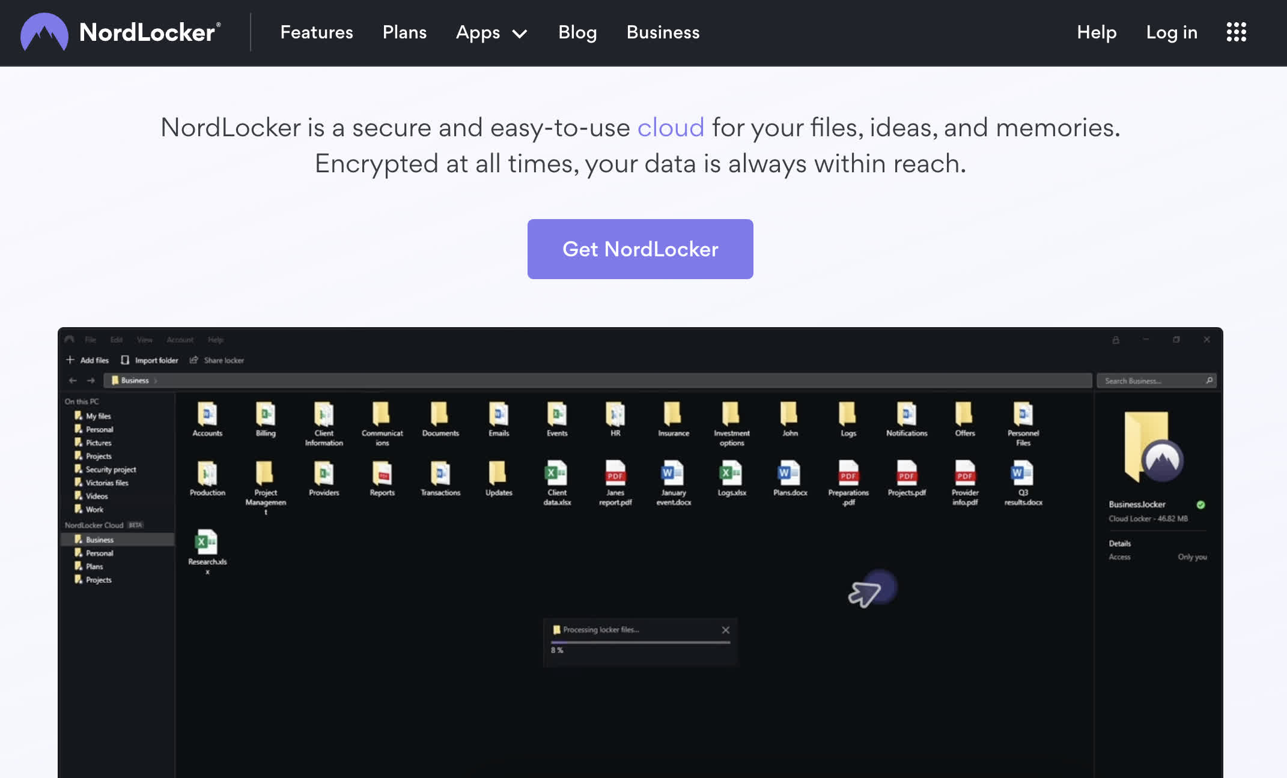1287x778 pixels.
Task: Click the Log in link
Action: tap(1172, 32)
